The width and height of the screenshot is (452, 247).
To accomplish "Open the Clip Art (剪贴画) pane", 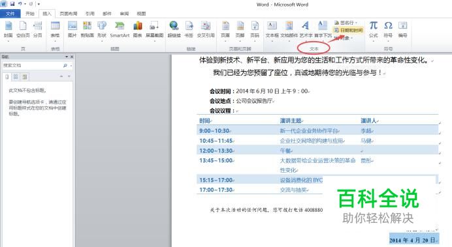I will click(87, 30).
